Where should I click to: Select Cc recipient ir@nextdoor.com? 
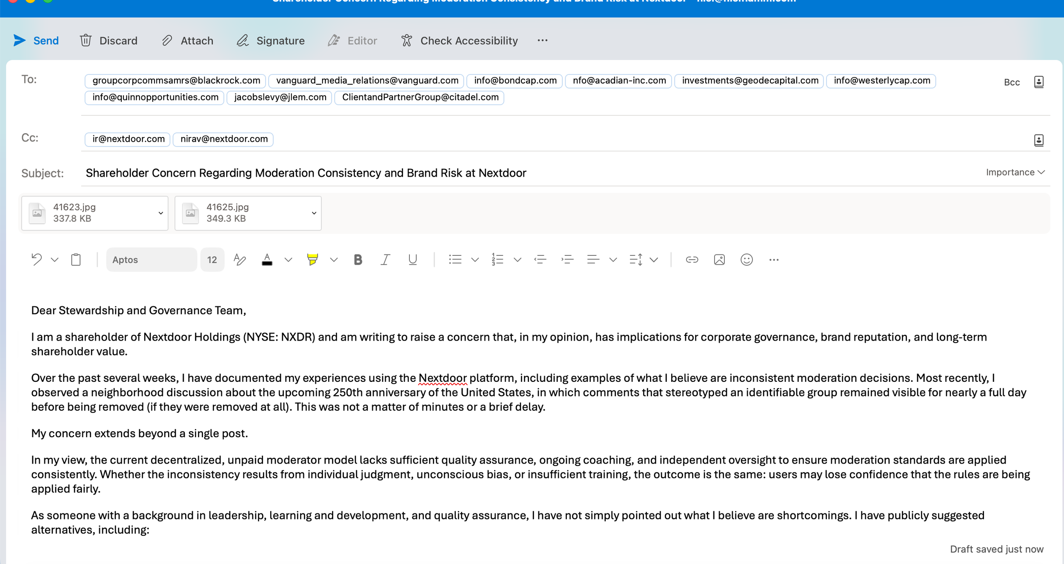tap(128, 139)
